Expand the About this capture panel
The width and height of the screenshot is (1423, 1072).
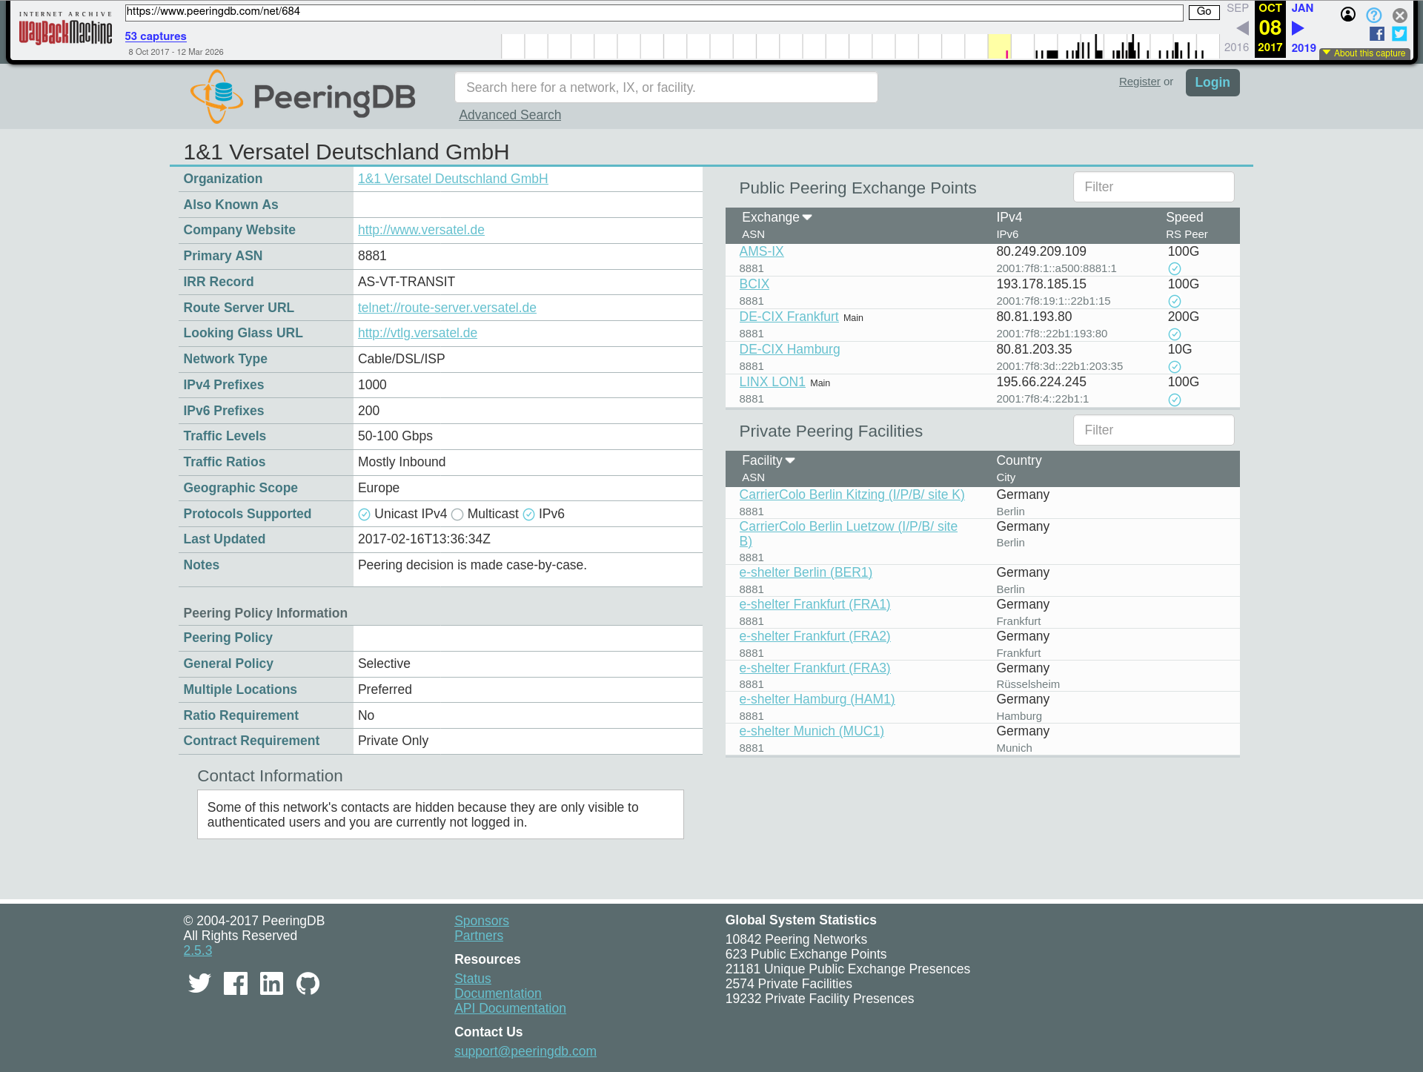1365,53
